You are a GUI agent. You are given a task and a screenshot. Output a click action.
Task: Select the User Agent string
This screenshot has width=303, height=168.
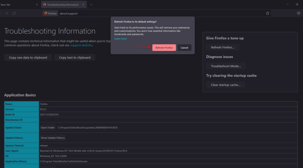[83, 151]
